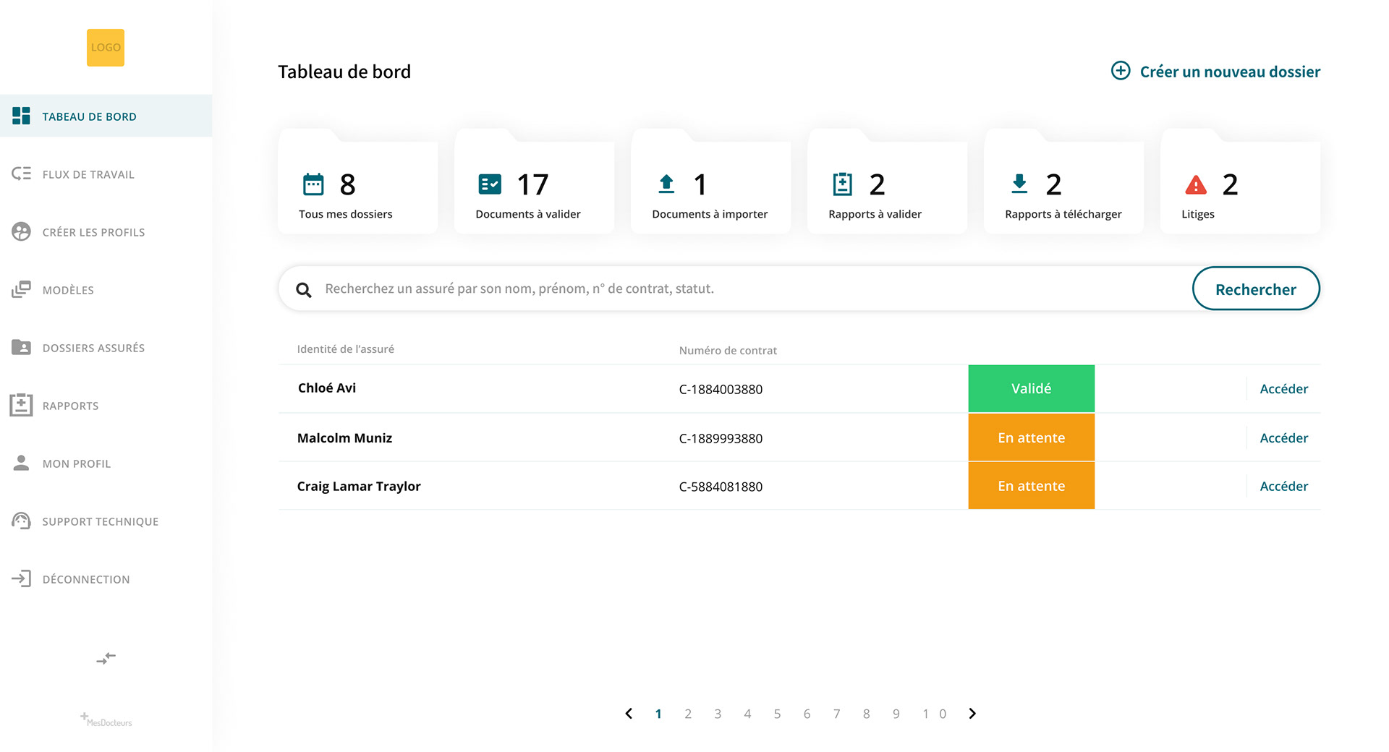Click Accéder for Chloé Avi
1389x752 pixels.
click(1284, 389)
